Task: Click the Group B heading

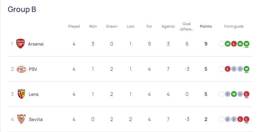Action: point(22,9)
